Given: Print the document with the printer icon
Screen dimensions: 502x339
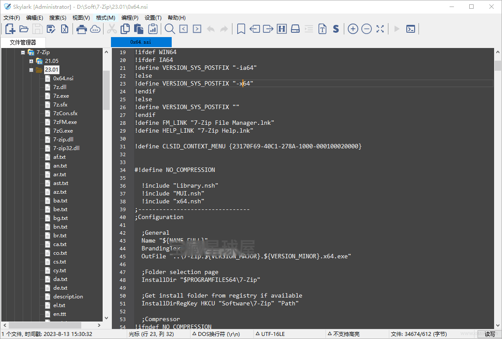Looking at the screenshot, I should [82, 29].
